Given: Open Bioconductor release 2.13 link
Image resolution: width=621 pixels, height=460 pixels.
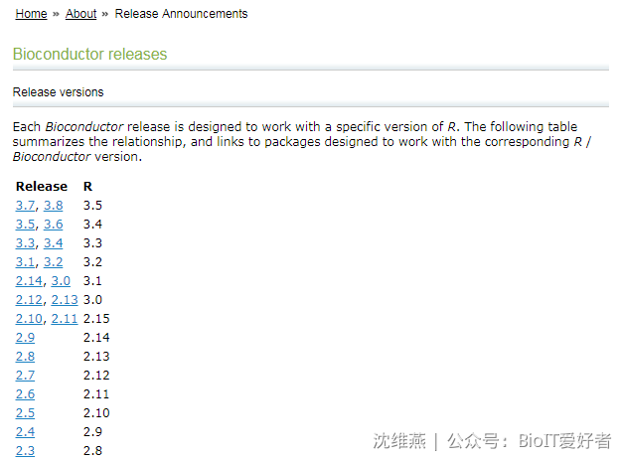Looking at the screenshot, I should pos(65,300).
